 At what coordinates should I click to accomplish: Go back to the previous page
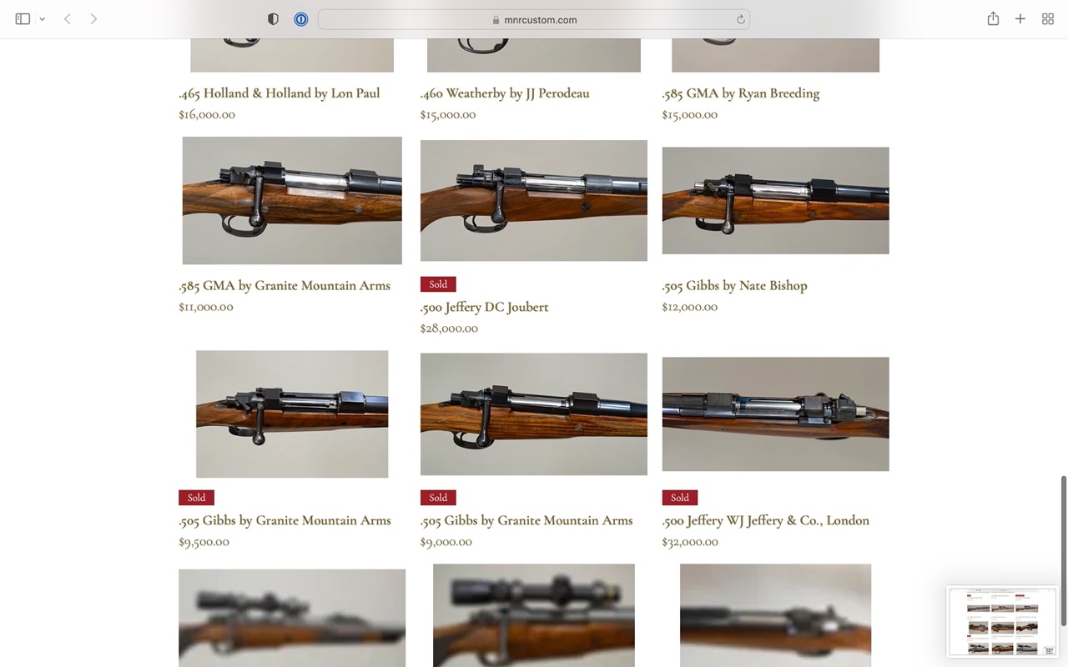(x=68, y=19)
